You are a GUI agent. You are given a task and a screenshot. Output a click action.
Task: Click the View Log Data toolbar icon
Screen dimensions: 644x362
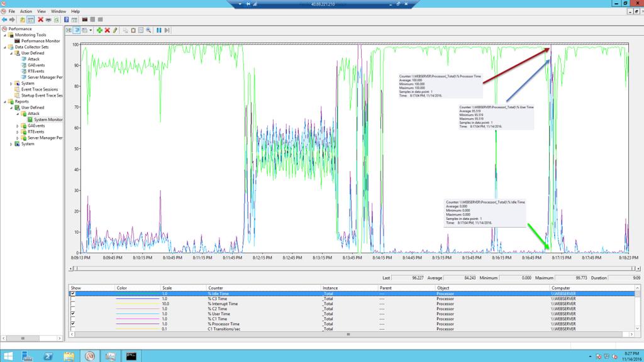click(x=76, y=30)
